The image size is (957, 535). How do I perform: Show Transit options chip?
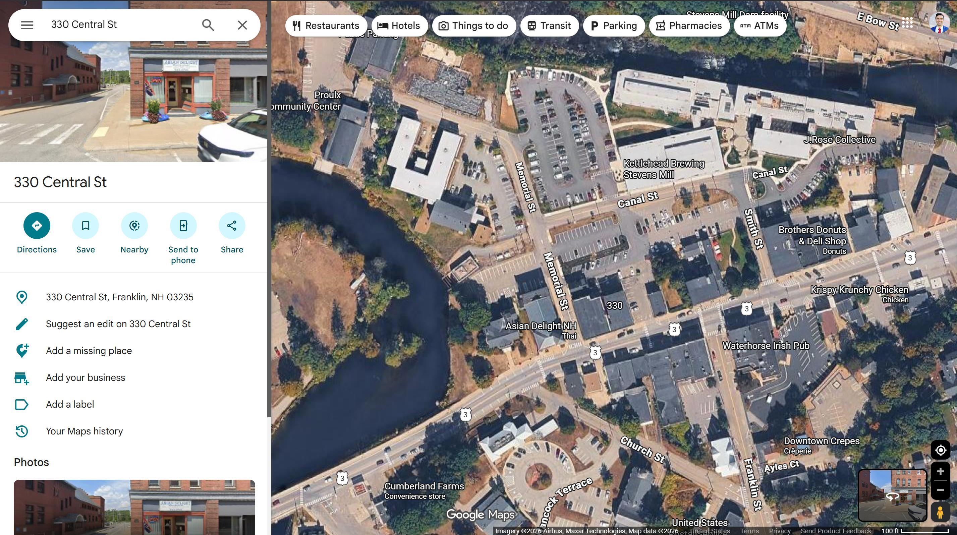[x=549, y=25]
